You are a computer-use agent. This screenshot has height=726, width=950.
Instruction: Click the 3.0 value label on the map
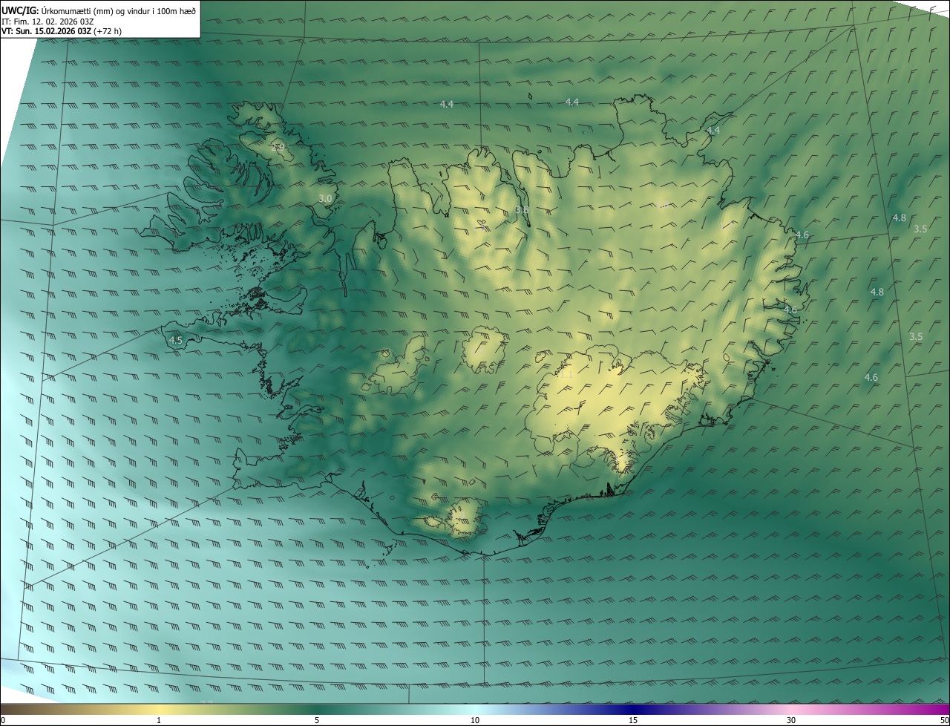tap(325, 198)
